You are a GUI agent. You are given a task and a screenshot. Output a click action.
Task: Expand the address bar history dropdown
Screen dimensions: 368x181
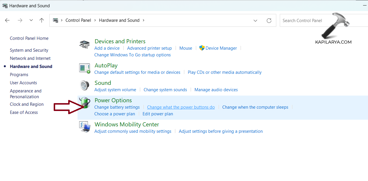255,21
